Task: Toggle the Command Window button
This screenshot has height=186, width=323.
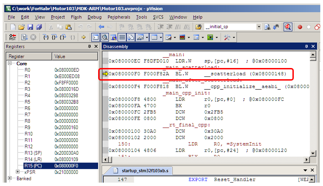Action: 95,37
